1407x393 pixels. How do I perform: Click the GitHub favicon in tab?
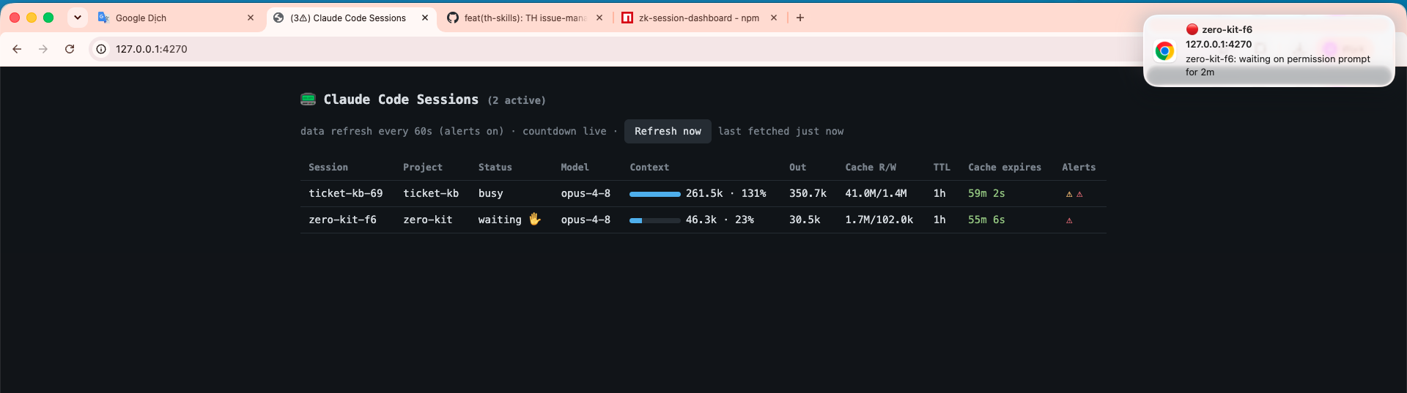[453, 18]
